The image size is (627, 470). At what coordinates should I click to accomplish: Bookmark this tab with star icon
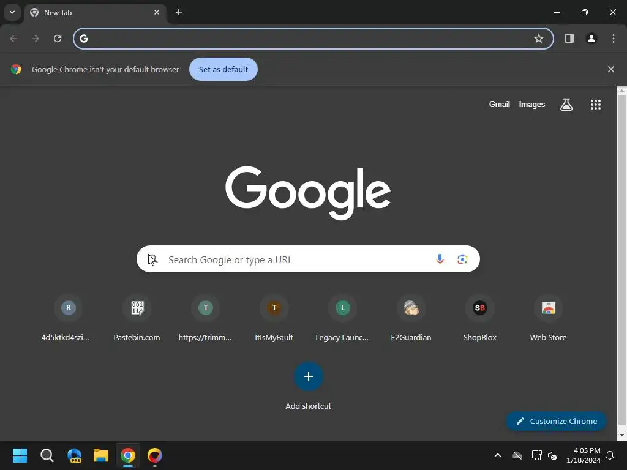point(539,39)
